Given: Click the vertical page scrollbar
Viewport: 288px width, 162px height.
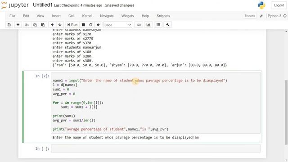Looking at the screenshot, I should pyautogui.click(x=286, y=112).
